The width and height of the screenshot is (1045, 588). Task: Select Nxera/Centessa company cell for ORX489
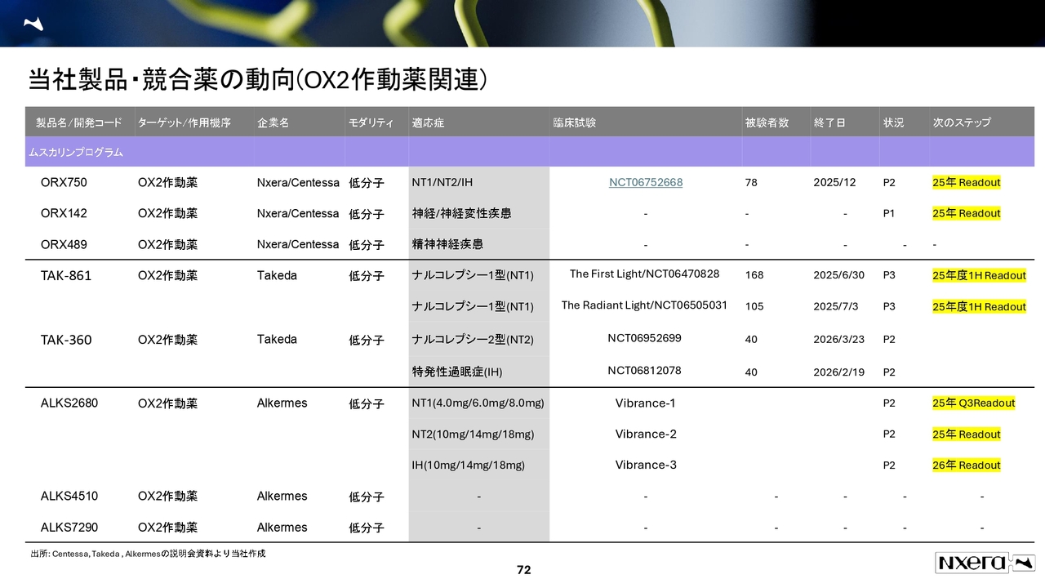click(298, 245)
